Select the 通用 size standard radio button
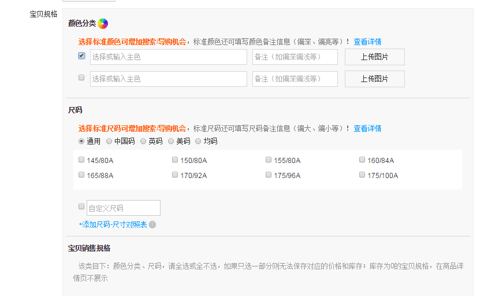 81,141
